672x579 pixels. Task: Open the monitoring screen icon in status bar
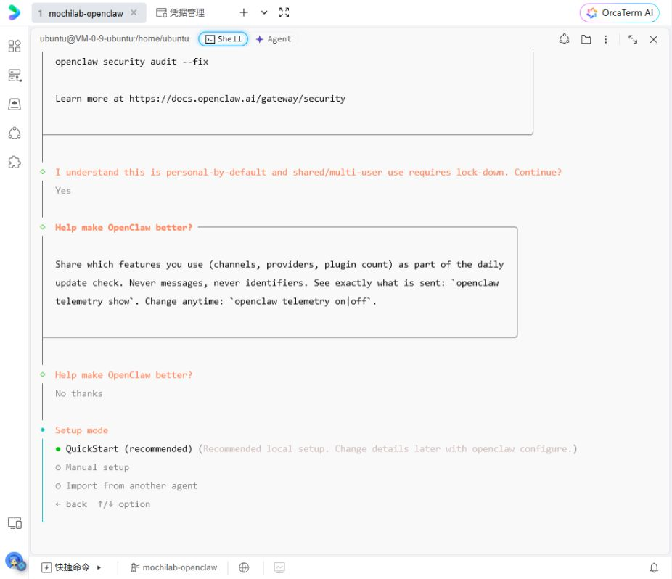coord(279,567)
